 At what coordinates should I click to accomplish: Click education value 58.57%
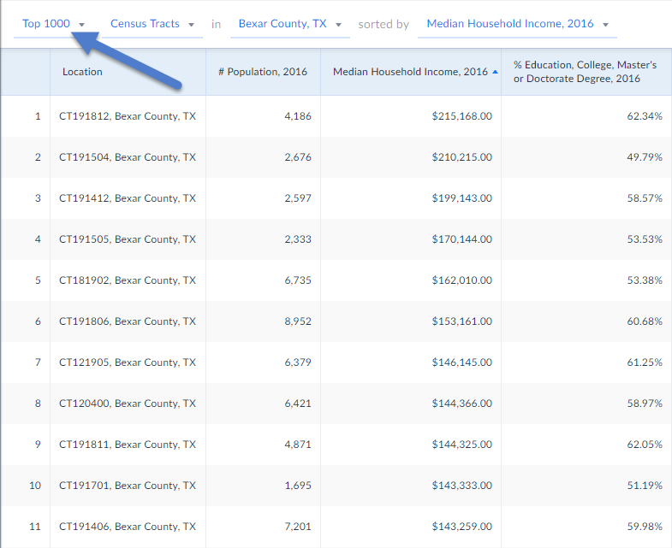pyautogui.click(x=645, y=198)
